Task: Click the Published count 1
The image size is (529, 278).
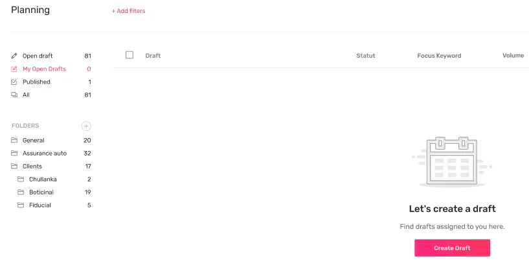Action: coord(89,82)
